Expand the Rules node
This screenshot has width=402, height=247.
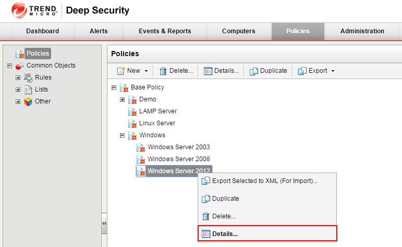point(18,77)
